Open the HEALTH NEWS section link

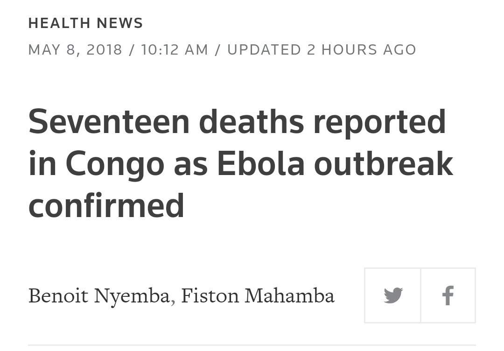(x=85, y=23)
